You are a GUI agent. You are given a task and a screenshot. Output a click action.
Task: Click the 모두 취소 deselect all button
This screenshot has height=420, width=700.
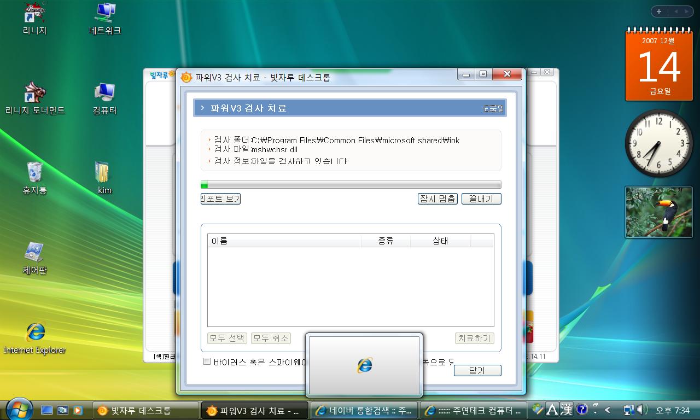(271, 339)
